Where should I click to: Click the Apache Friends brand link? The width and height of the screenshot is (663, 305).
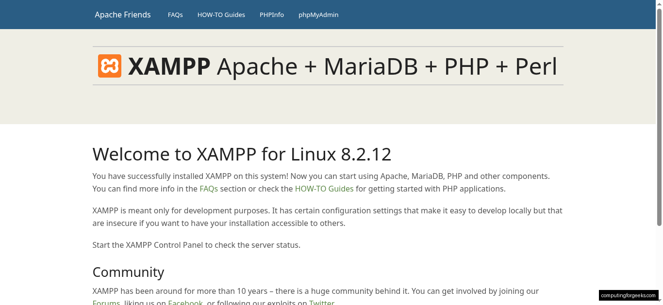122,15
